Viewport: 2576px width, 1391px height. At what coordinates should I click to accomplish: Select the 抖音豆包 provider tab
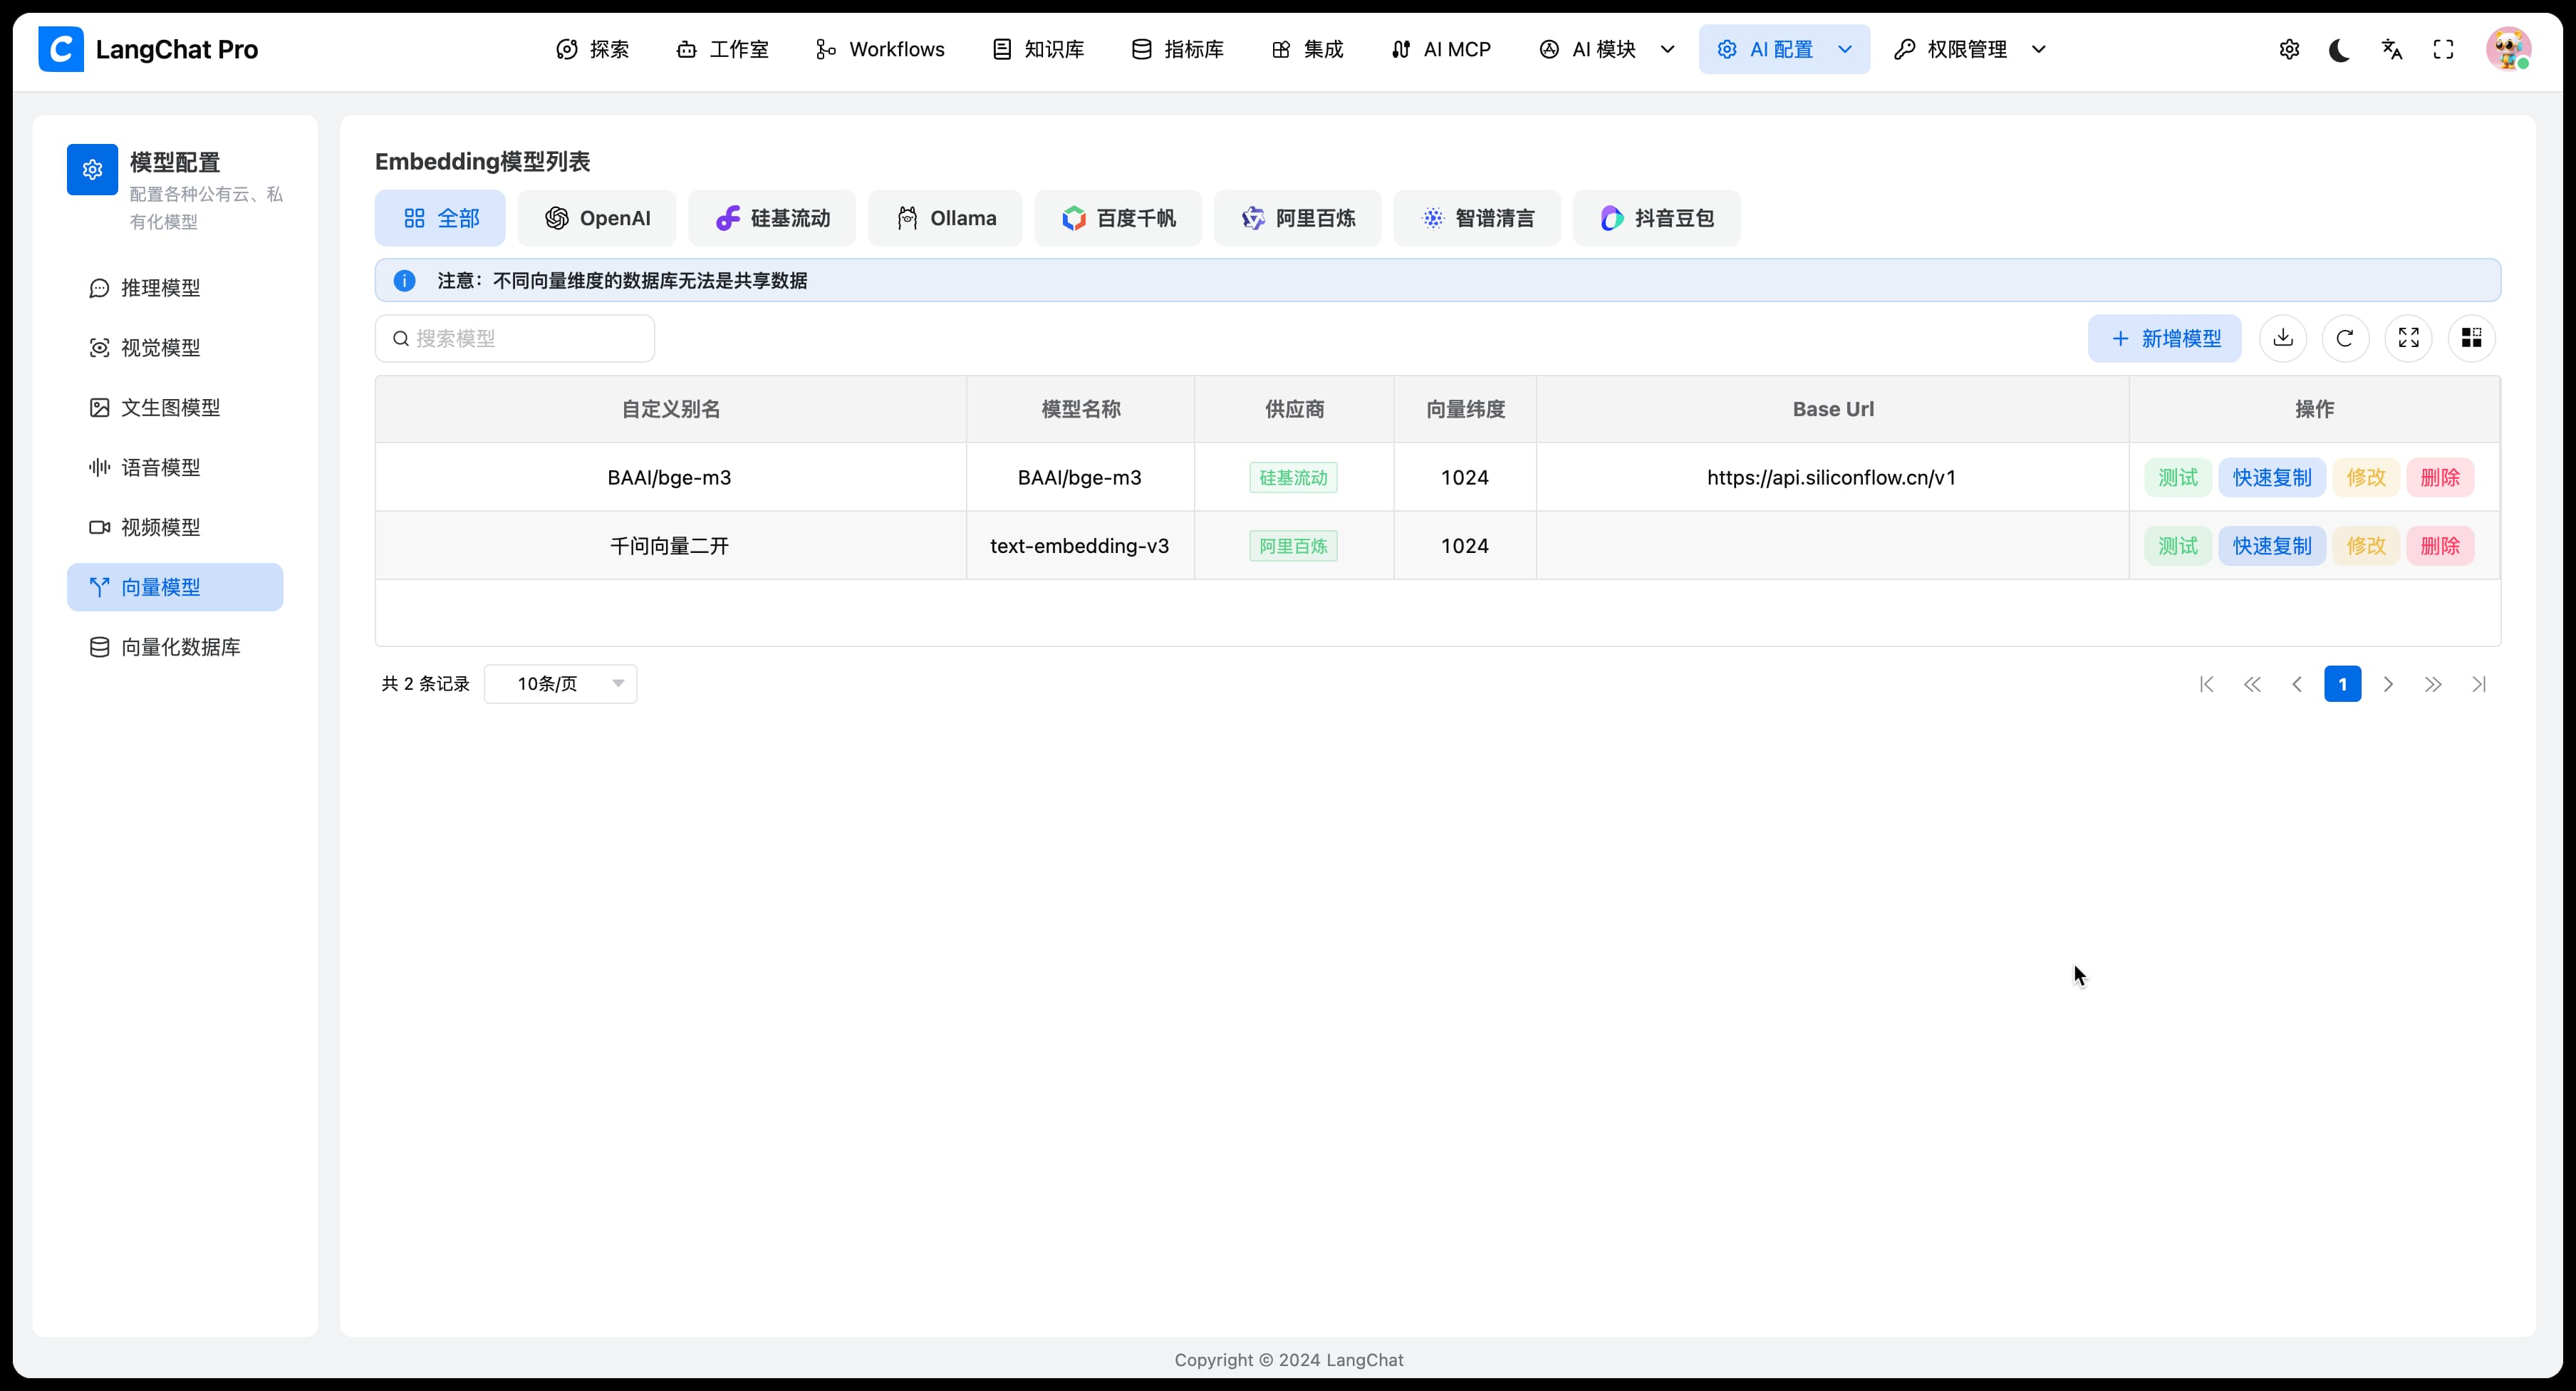click(1657, 218)
